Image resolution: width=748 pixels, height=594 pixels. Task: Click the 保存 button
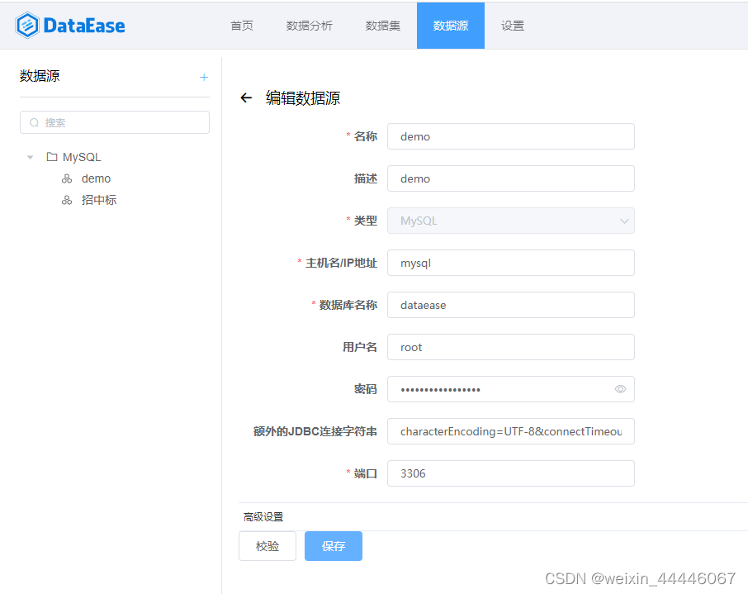click(334, 546)
